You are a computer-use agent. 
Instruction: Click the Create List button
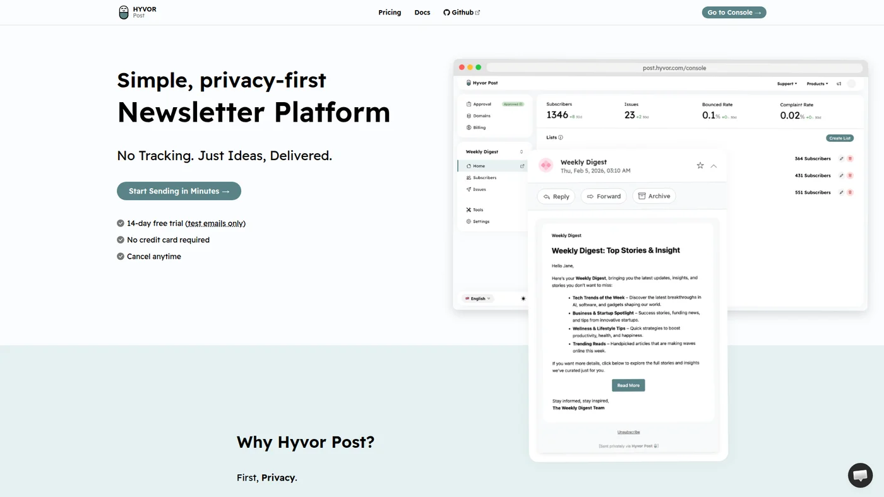tap(840, 138)
